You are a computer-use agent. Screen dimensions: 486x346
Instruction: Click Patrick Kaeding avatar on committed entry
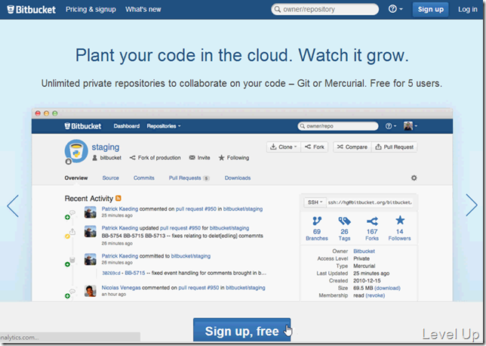pos(91,259)
